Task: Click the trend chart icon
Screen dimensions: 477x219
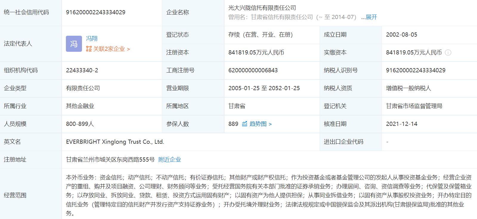Action: [x=244, y=124]
